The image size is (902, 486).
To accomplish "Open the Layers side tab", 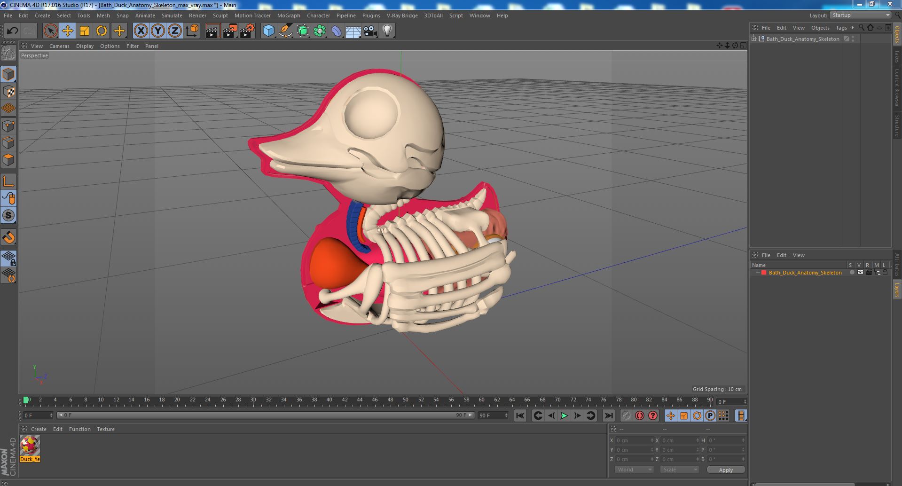I will click(897, 290).
